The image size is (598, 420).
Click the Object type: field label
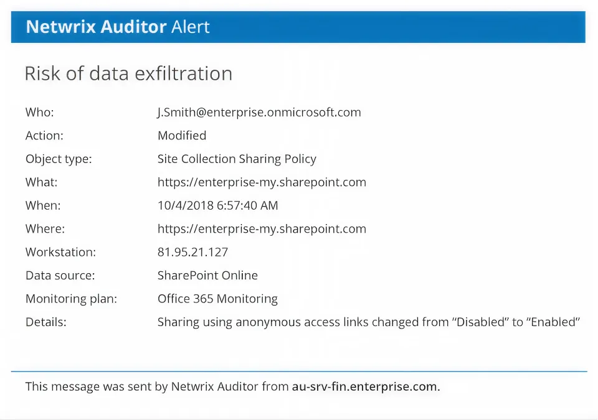click(x=59, y=159)
